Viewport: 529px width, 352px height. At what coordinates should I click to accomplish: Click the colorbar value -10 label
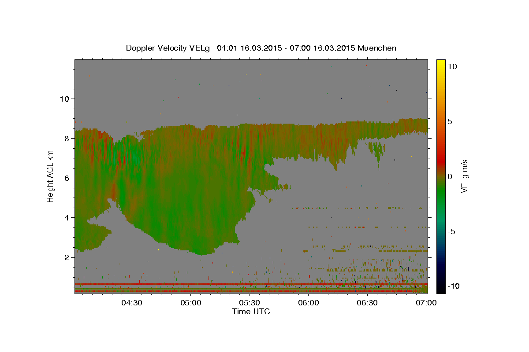(454, 286)
